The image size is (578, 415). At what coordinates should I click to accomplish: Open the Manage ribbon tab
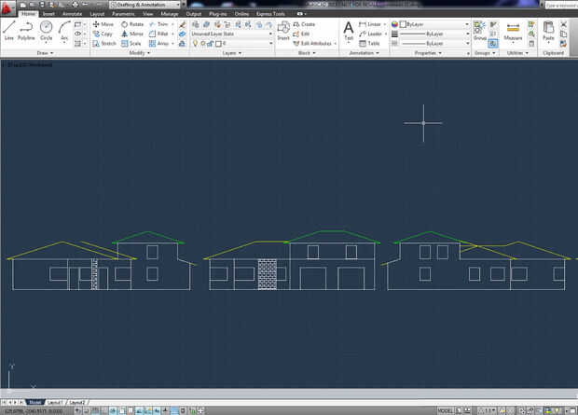[170, 14]
